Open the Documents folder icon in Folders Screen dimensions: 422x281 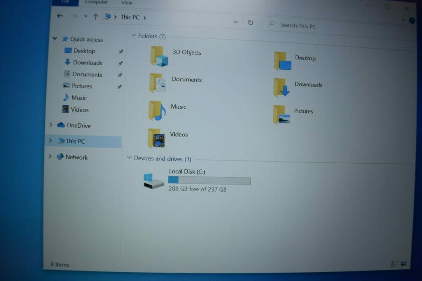pos(158,83)
